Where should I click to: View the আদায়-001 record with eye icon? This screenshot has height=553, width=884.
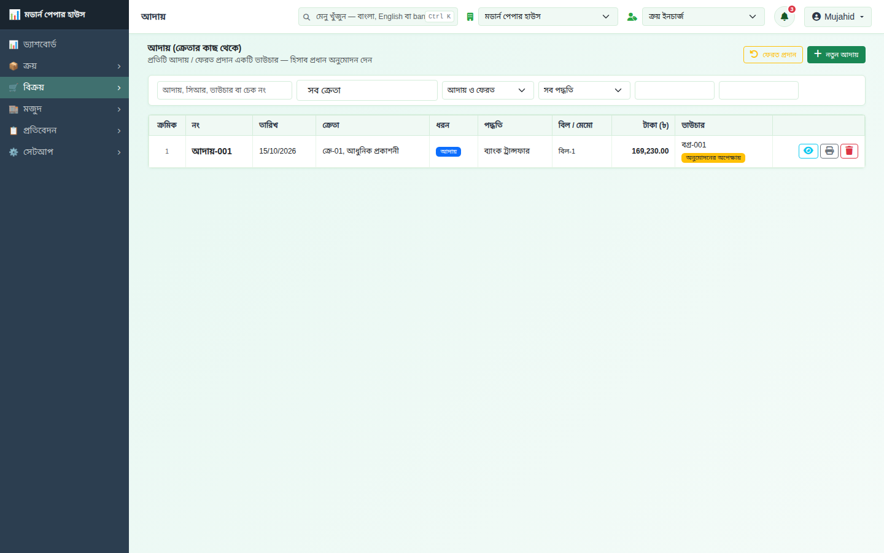click(808, 151)
